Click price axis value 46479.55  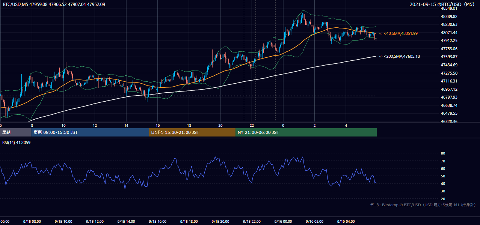tap(449, 113)
